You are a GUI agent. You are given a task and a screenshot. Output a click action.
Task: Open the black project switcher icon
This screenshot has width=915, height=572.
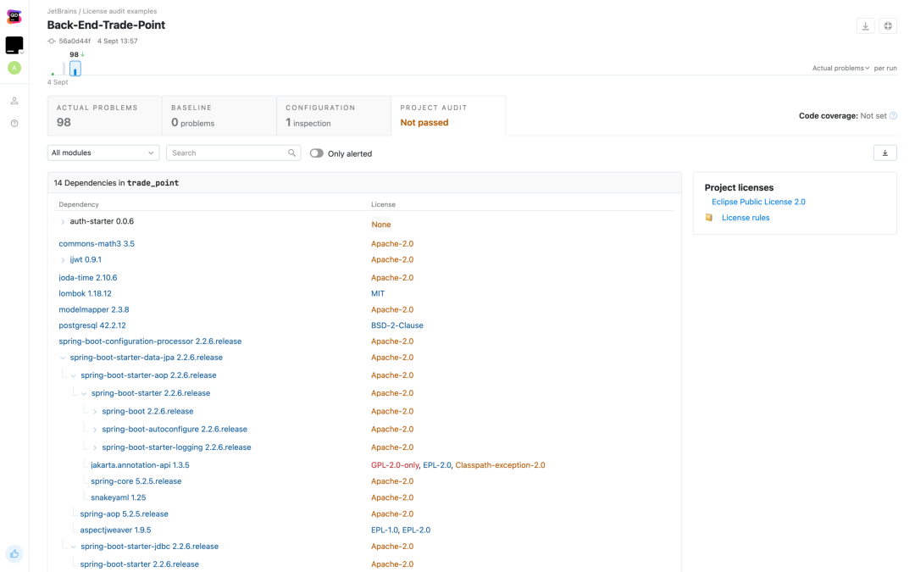tap(14, 45)
